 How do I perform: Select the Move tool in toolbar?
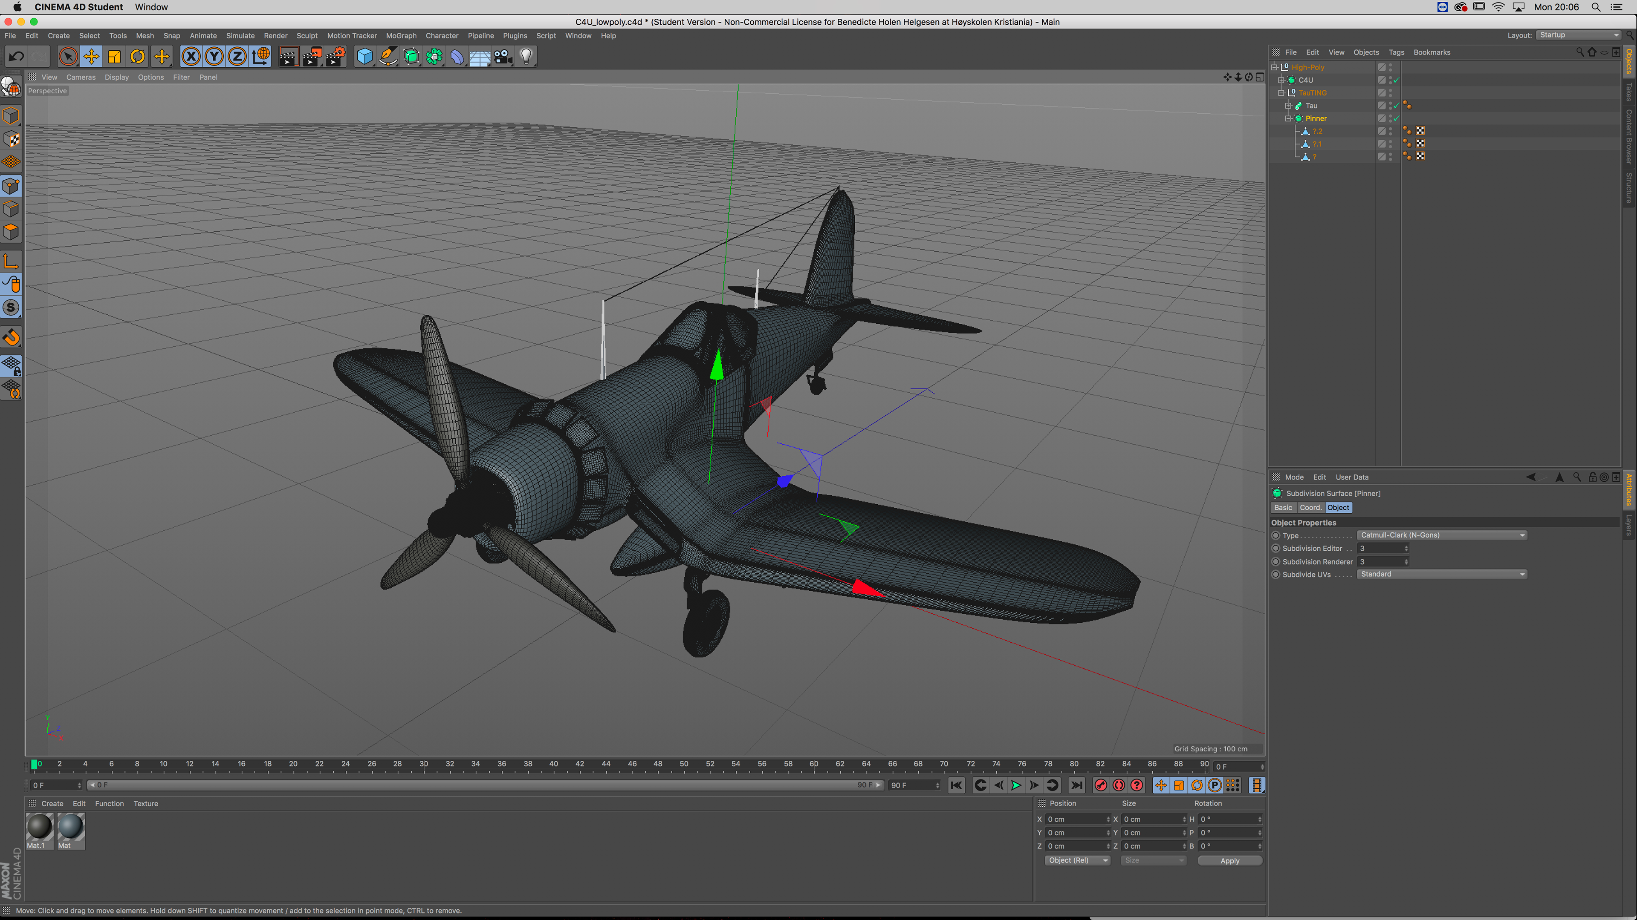point(91,57)
